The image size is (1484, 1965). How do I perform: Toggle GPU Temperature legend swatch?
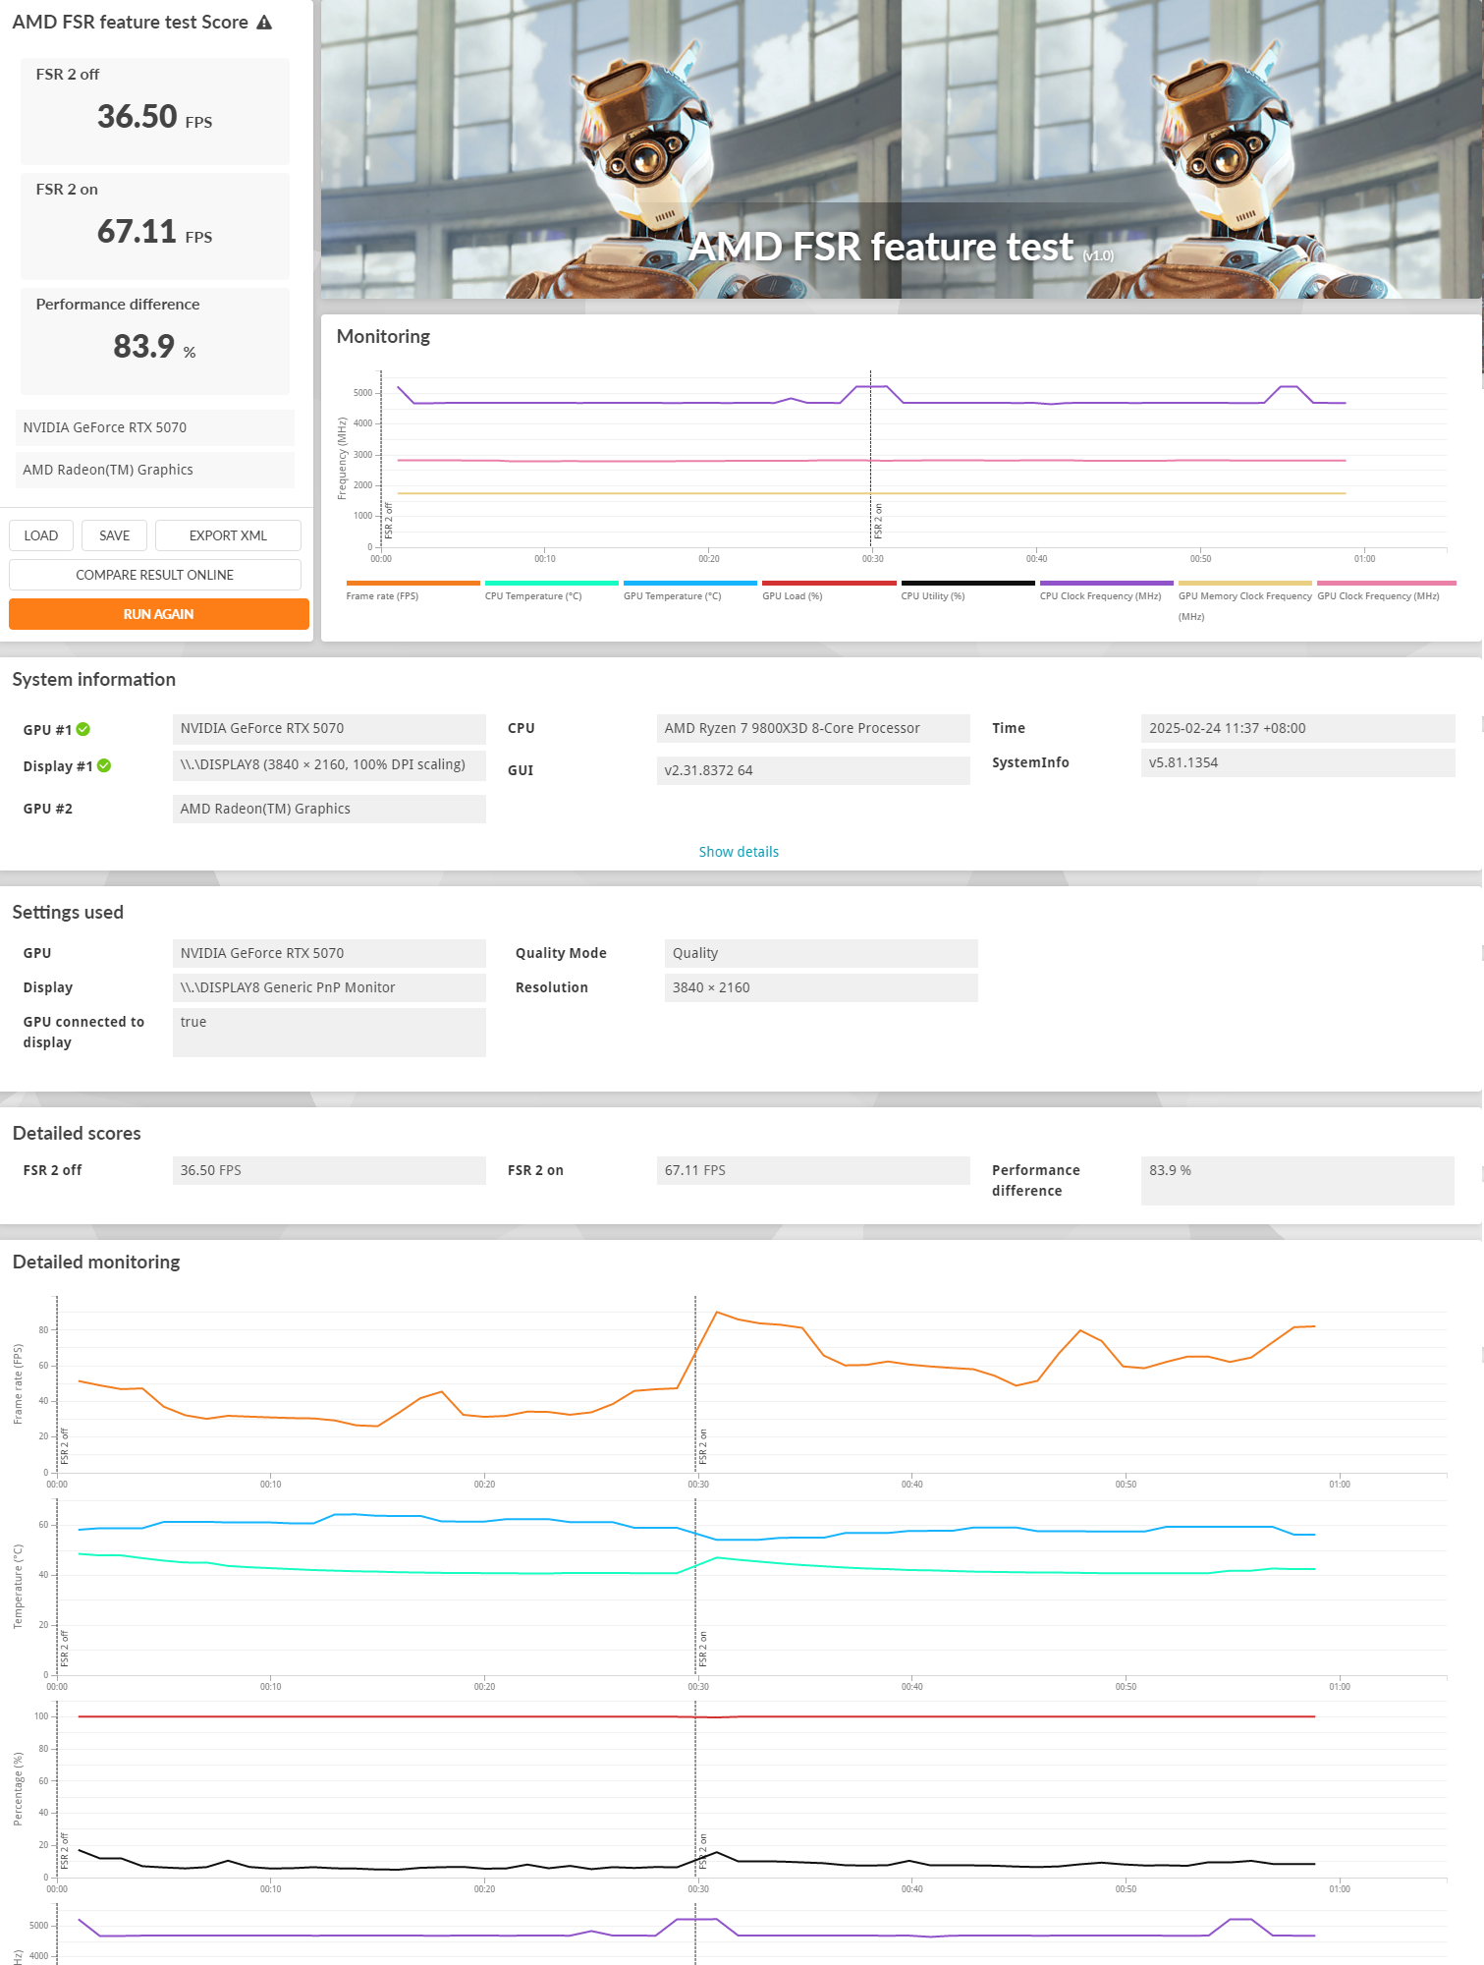pos(690,583)
